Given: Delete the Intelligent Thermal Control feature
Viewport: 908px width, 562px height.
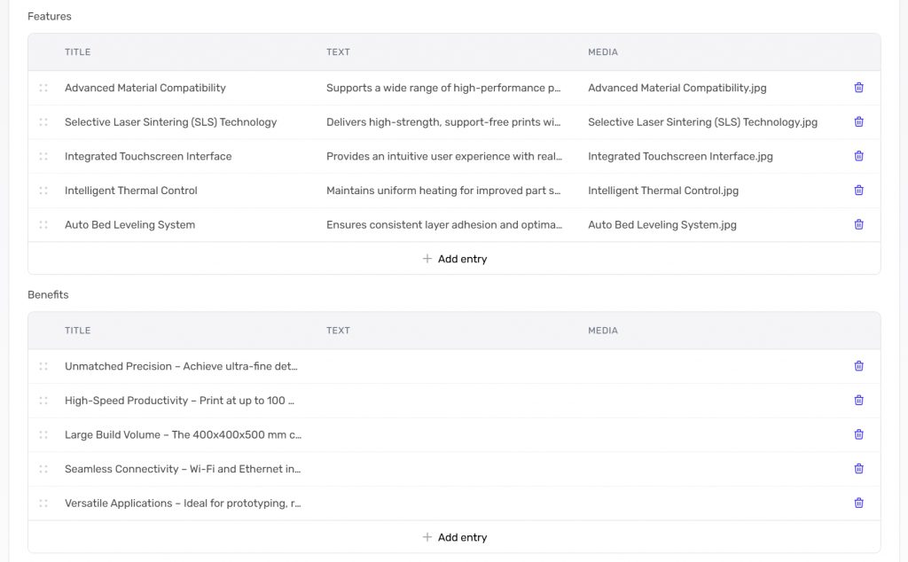Looking at the screenshot, I should (858, 191).
